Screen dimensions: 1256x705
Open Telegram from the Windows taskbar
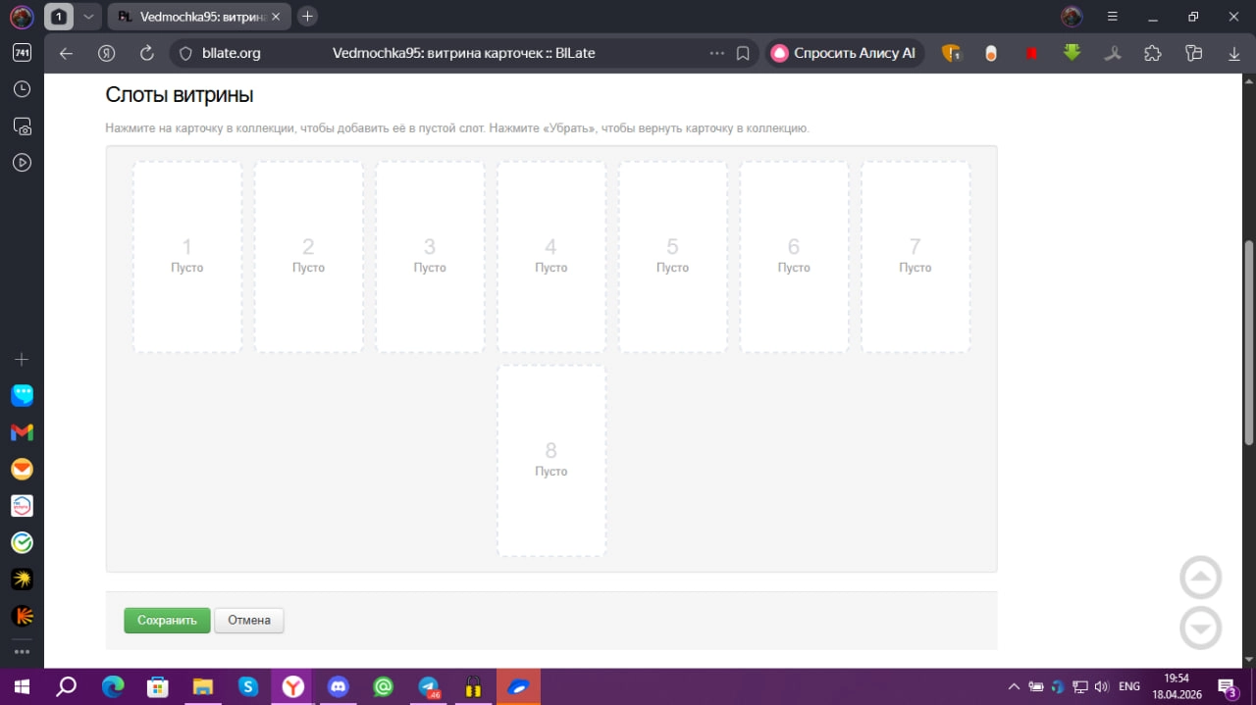[x=429, y=686]
